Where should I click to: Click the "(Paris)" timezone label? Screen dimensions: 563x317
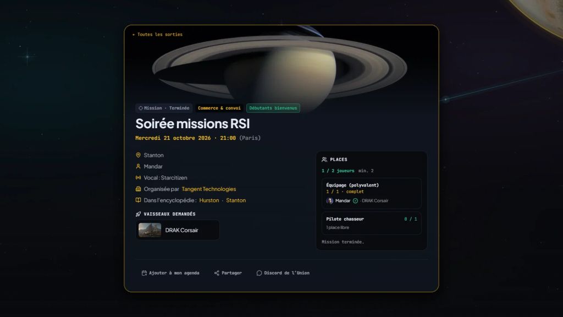pos(250,138)
